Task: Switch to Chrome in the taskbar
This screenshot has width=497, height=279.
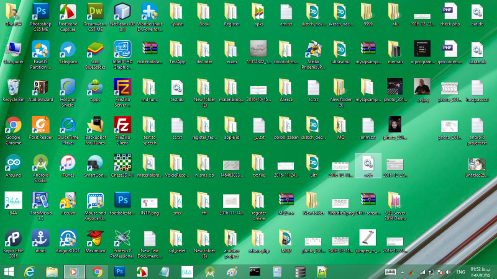Action: point(97,272)
